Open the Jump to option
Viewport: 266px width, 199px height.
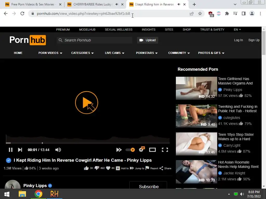(137, 168)
